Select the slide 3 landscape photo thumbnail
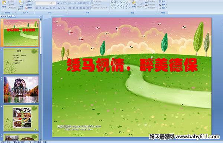Screen dimensions: 223x143 [21, 90]
